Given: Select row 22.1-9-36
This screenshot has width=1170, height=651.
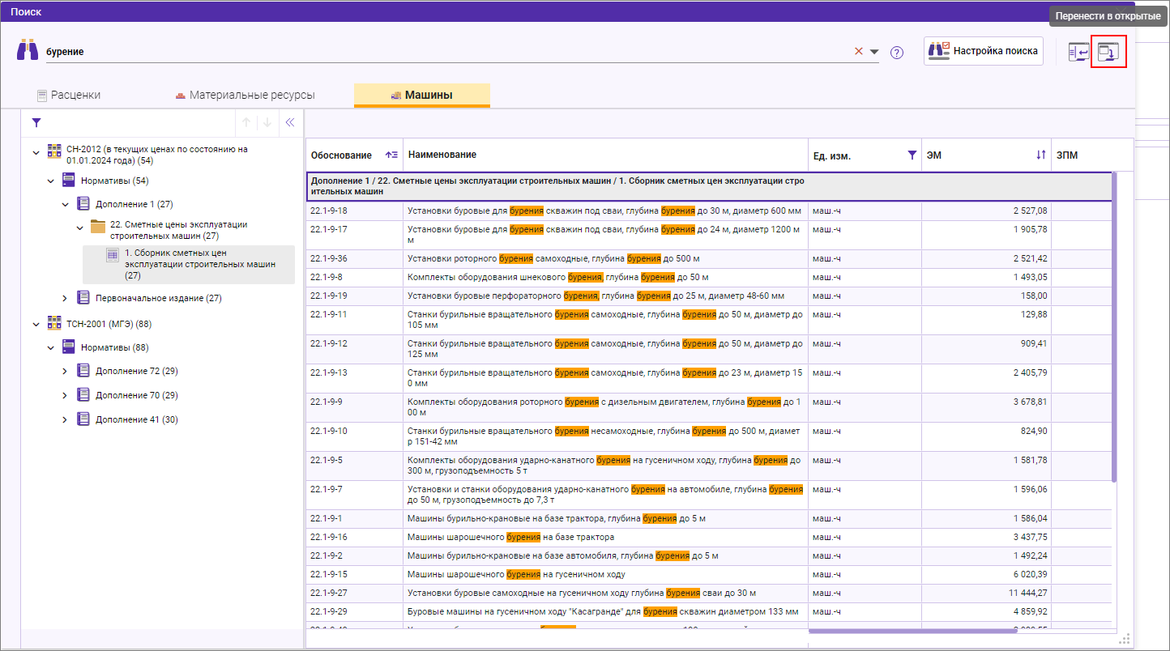Looking at the screenshot, I should (710, 258).
